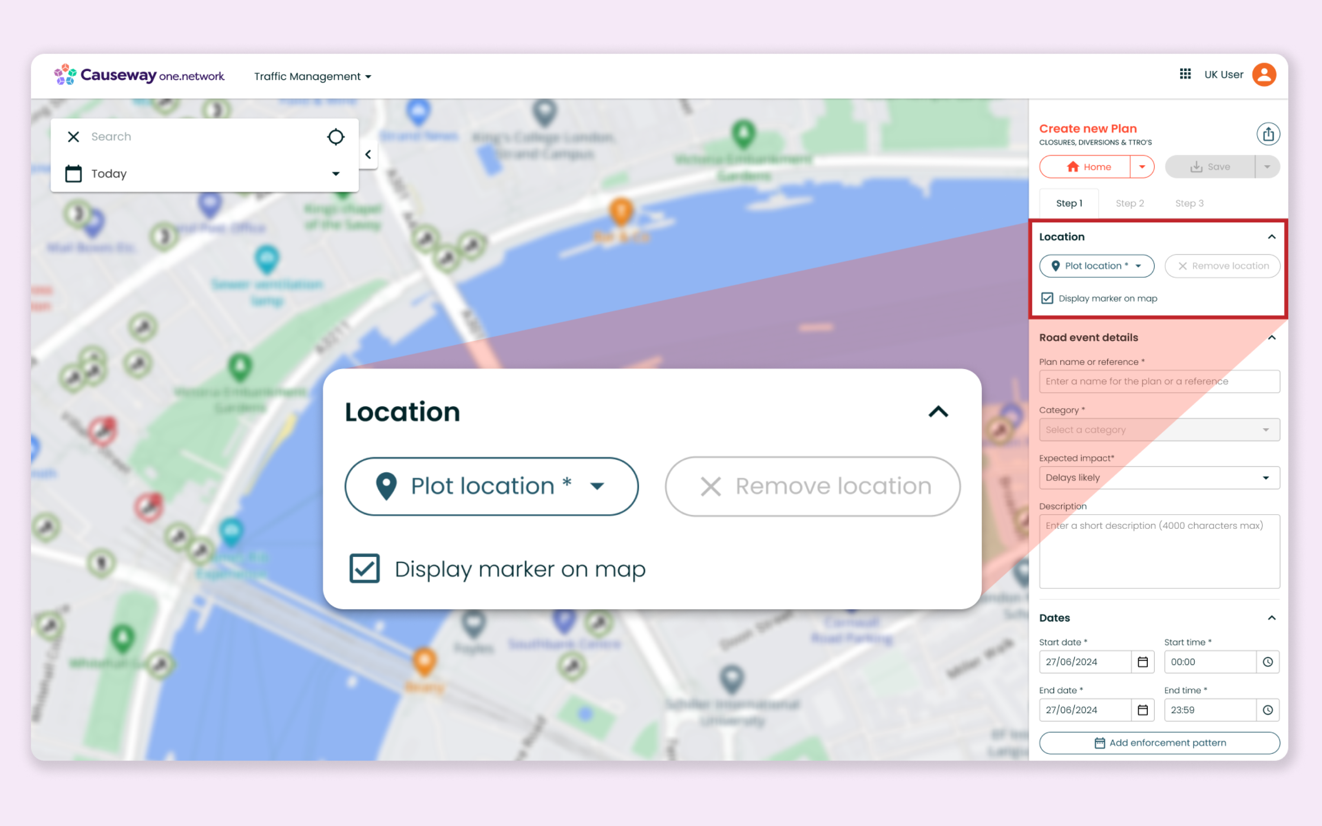Click the End date field

[x=1085, y=710]
